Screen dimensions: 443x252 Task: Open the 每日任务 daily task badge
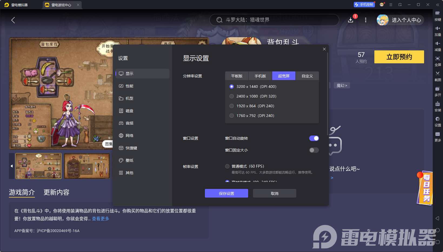pos(425,188)
